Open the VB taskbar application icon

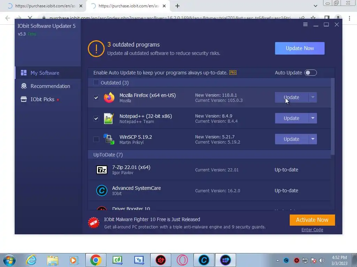click(x=139, y=260)
